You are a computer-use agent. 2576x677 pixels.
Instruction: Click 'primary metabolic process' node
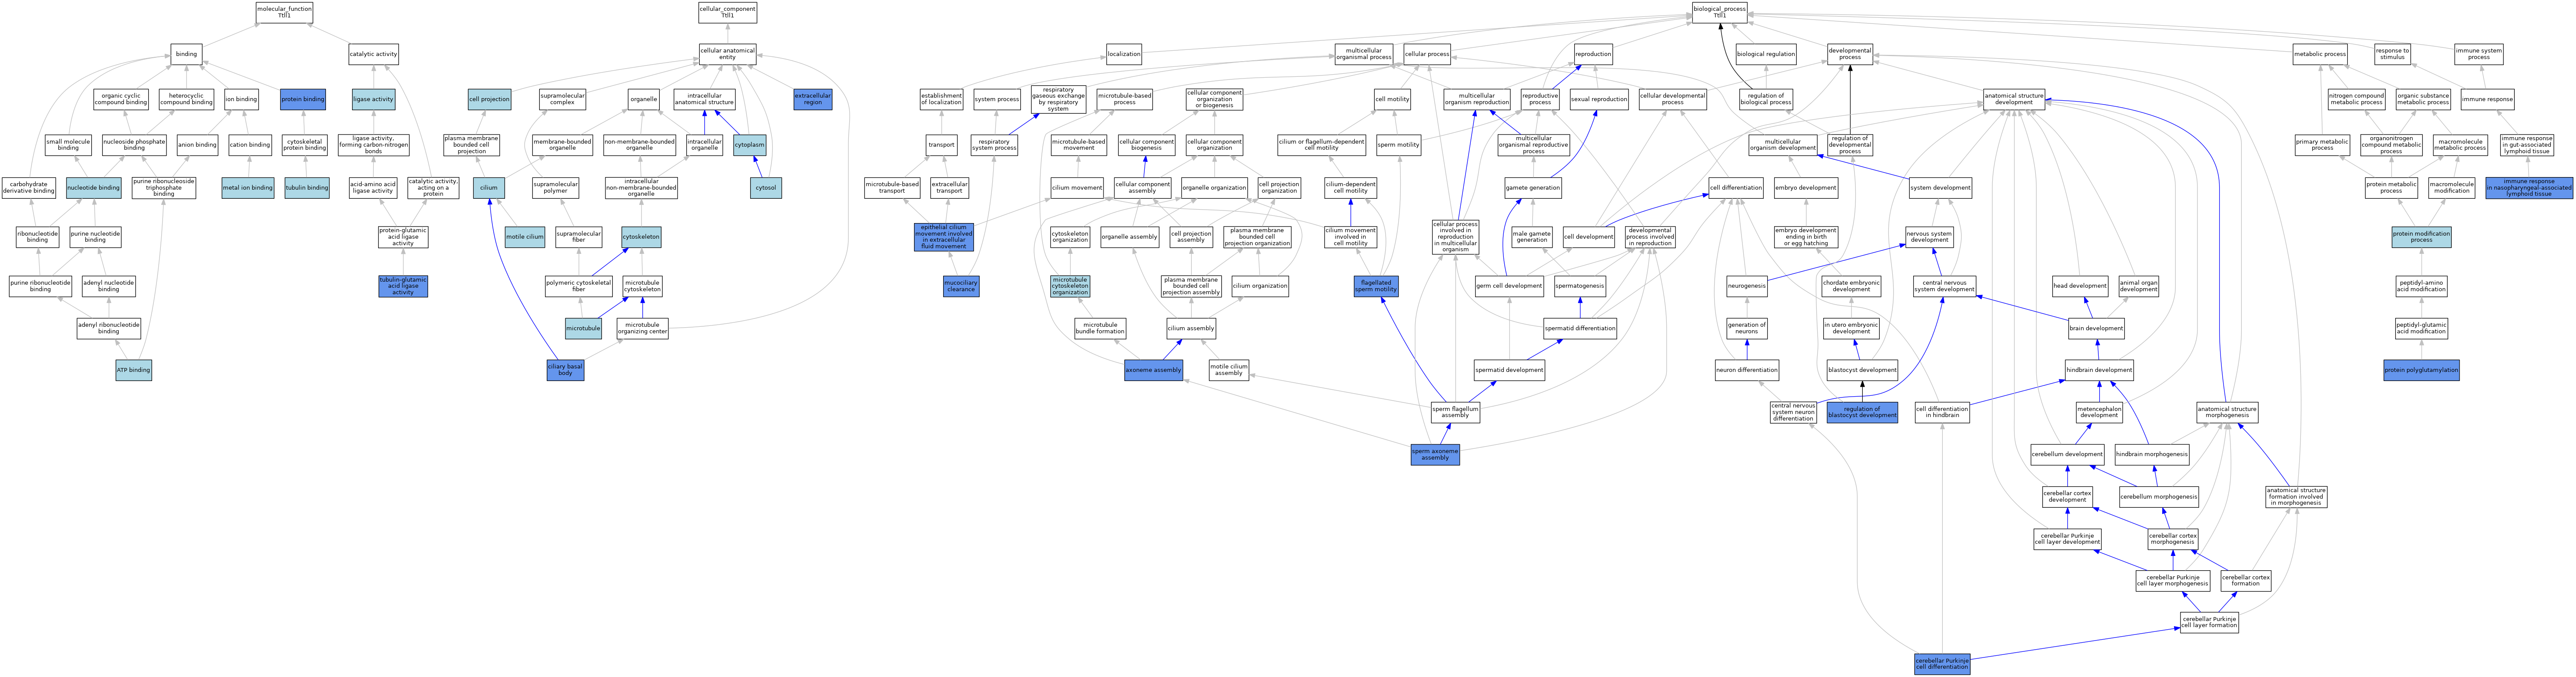pos(2322,146)
